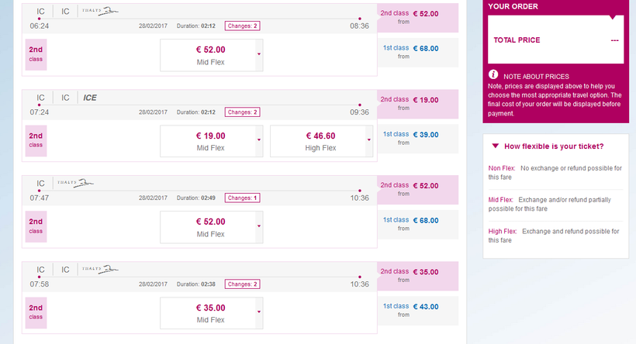Open dropdown arrow next to €35.00 Mid Flex
The width and height of the screenshot is (636, 344).
[258, 312]
